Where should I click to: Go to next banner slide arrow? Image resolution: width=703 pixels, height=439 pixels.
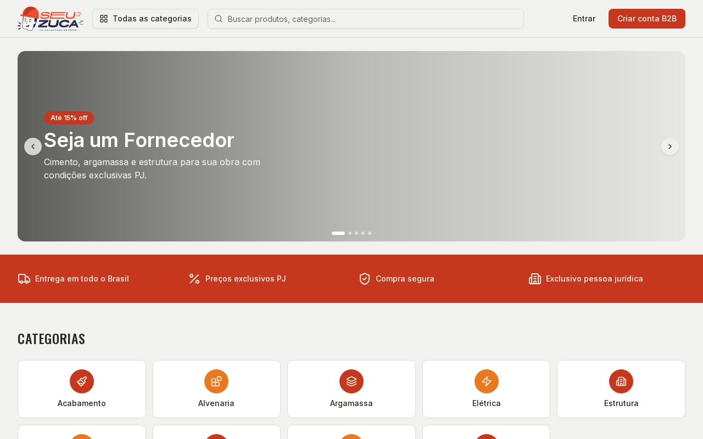pyautogui.click(x=670, y=147)
